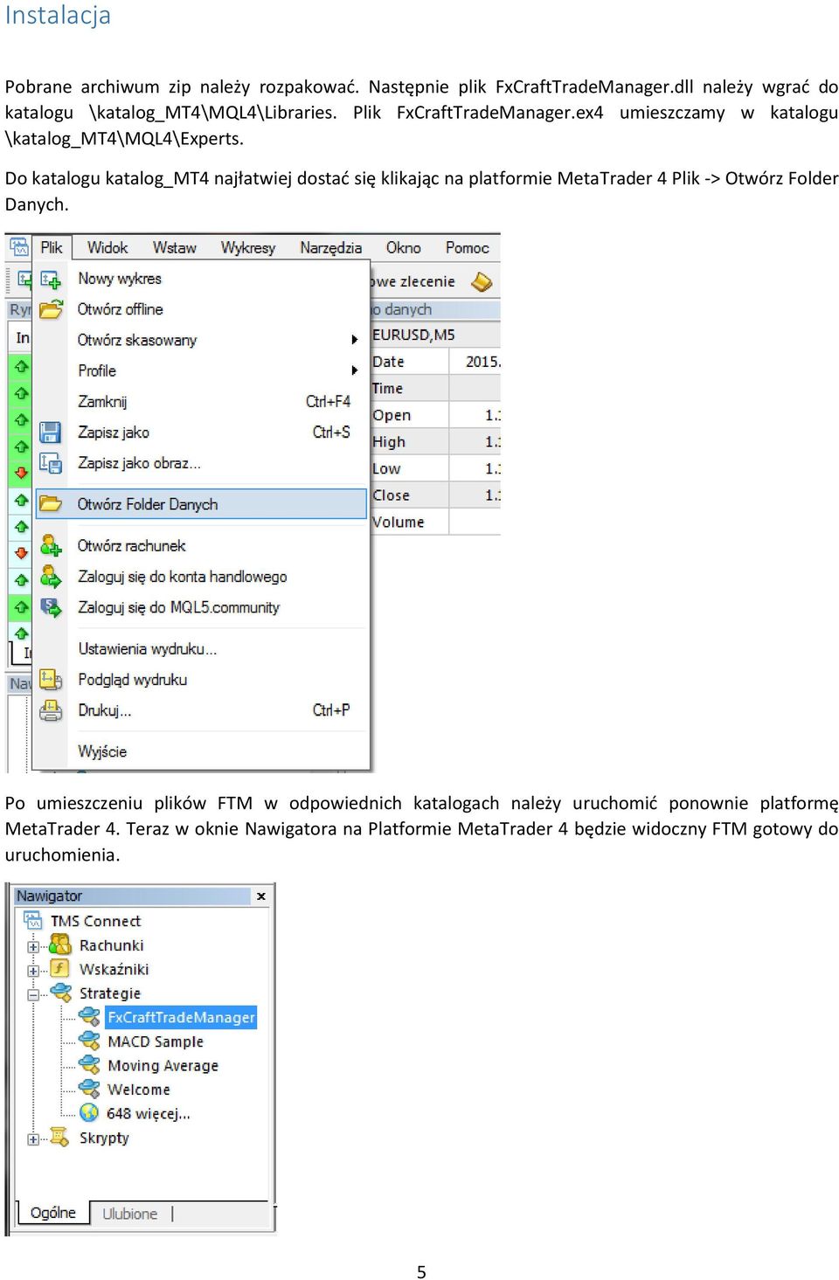Select Wskaźniki in the Nawigator
This screenshot has width=839, height=1280.
click(114, 969)
